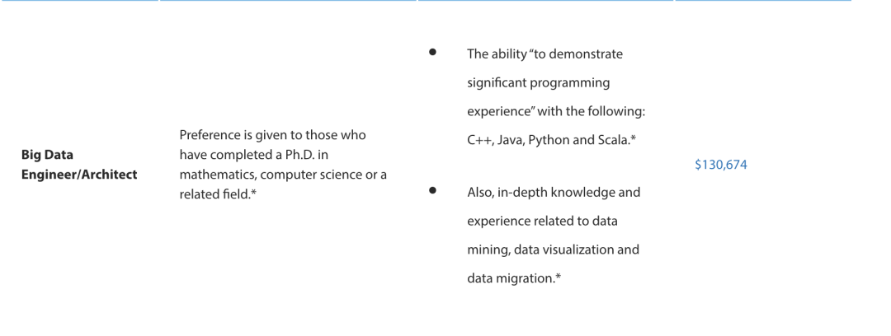Image resolution: width=891 pixels, height=336 pixels.
Task: Click the Big Data Engineer/Architect row title
Action: [x=79, y=165]
